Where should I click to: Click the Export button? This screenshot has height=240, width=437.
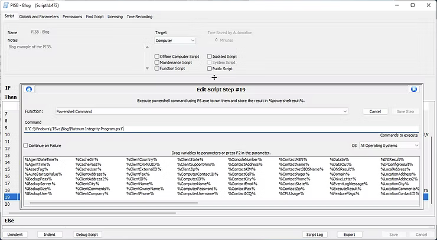tap(349, 235)
